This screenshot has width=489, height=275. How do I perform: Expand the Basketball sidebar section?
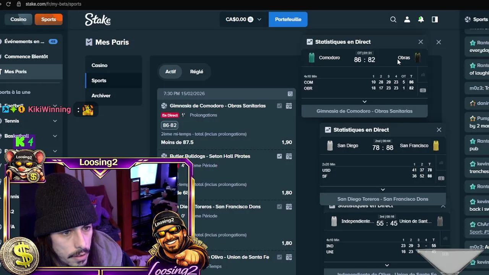pos(55,136)
